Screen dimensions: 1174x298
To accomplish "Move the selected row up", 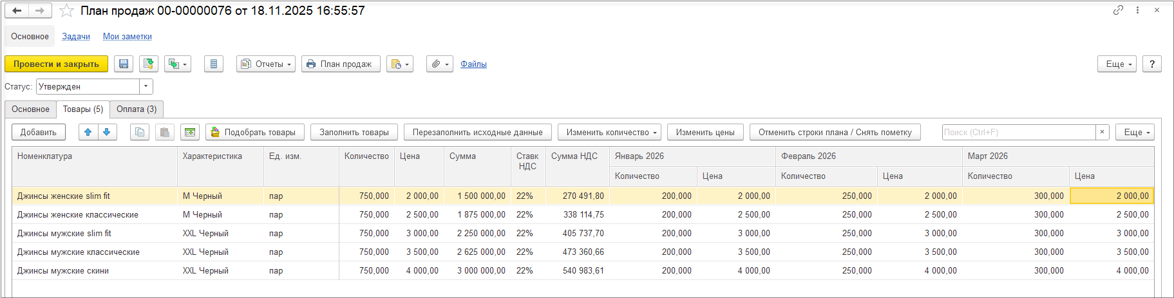I will tap(88, 133).
